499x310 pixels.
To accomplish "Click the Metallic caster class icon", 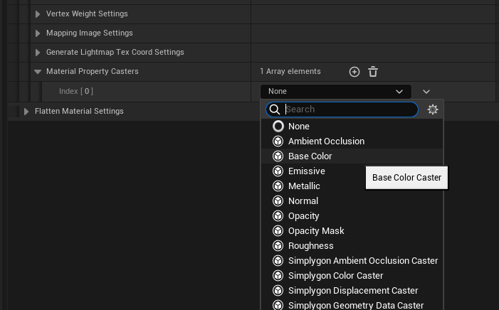I will [x=278, y=186].
